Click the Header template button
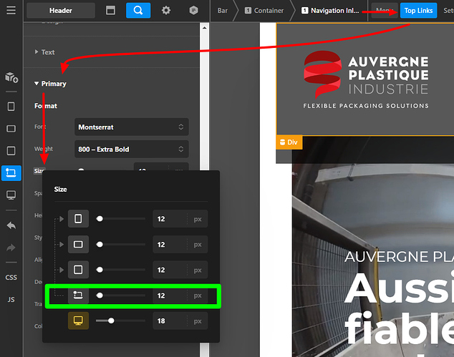The width and height of the screenshot is (454, 357). coord(60,11)
